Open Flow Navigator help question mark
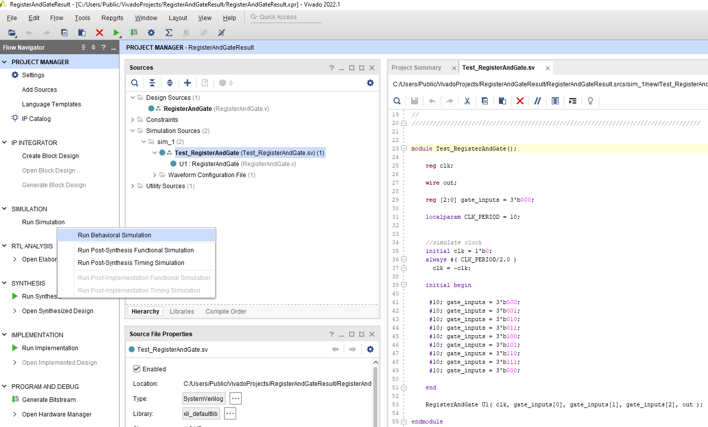 [104, 47]
